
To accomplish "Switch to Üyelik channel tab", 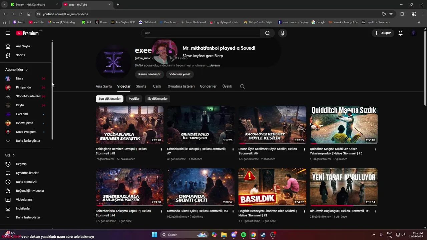I will tap(227, 86).
